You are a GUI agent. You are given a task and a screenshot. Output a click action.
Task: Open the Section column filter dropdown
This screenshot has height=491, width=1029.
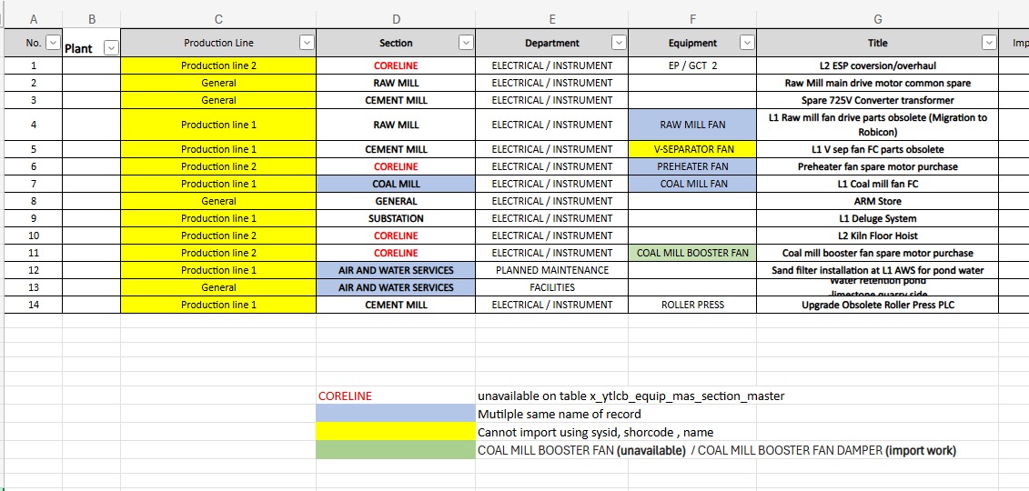pyautogui.click(x=466, y=43)
